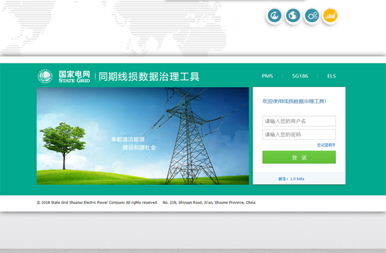The width and height of the screenshot is (386, 253).
Task: Click the green 登录 login button
Action: coord(299,157)
